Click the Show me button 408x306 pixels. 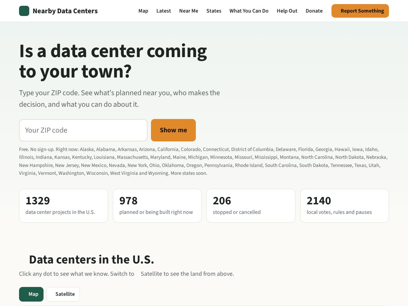[173, 130]
